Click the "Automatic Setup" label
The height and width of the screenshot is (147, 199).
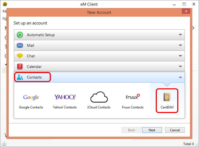coord(41,35)
